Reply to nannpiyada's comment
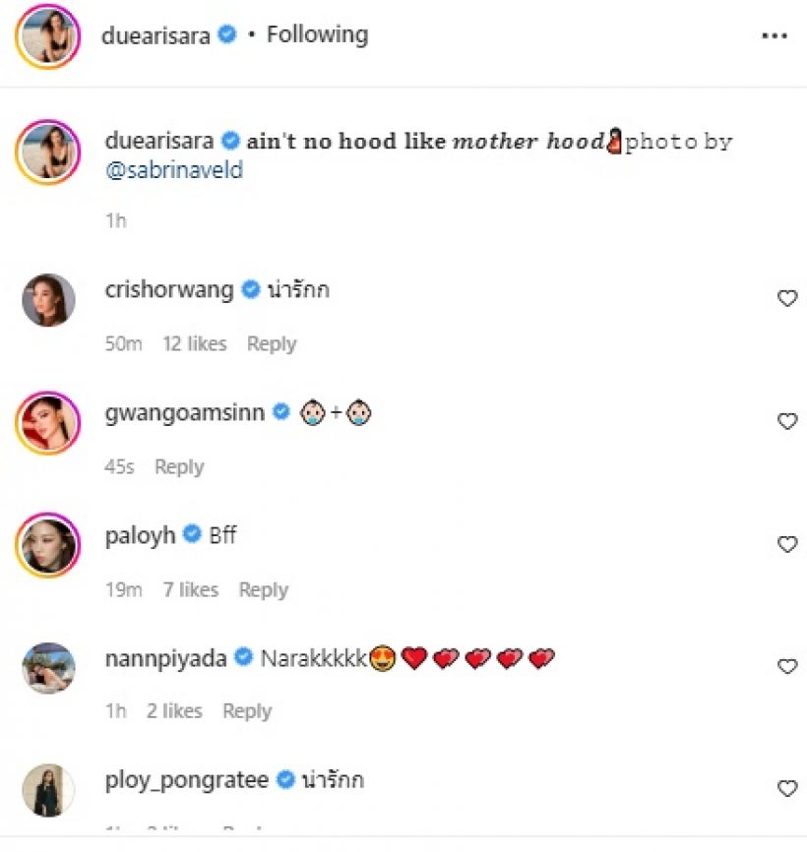The width and height of the screenshot is (807, 852). 247,710
